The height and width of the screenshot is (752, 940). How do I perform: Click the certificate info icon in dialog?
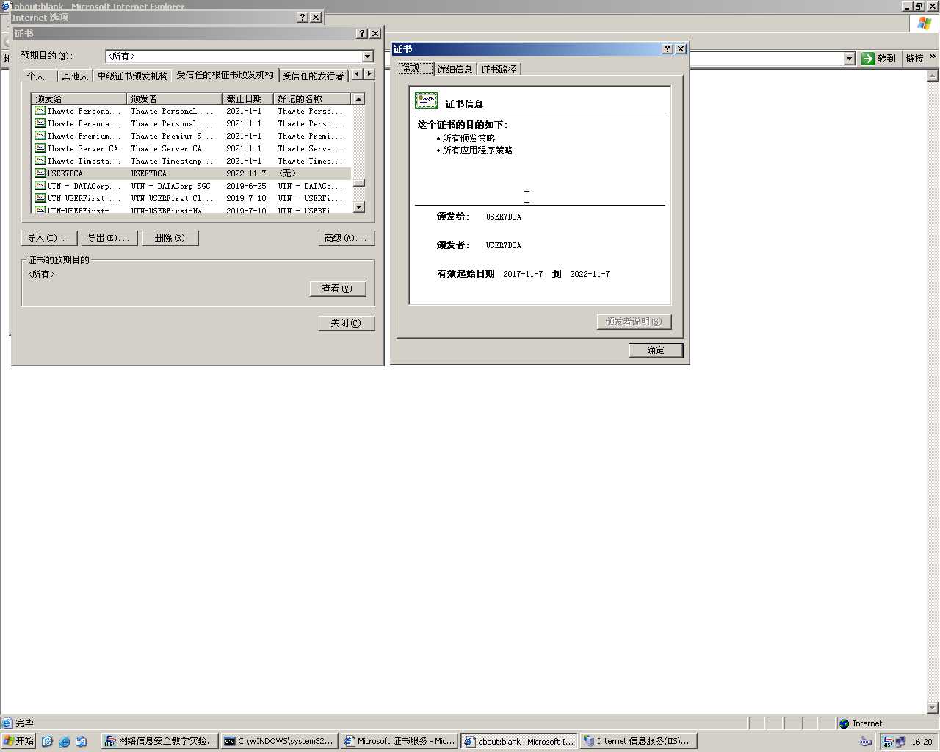coord(426,101)
